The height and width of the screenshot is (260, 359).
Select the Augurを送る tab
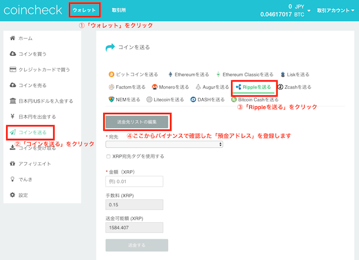(212, 87)
